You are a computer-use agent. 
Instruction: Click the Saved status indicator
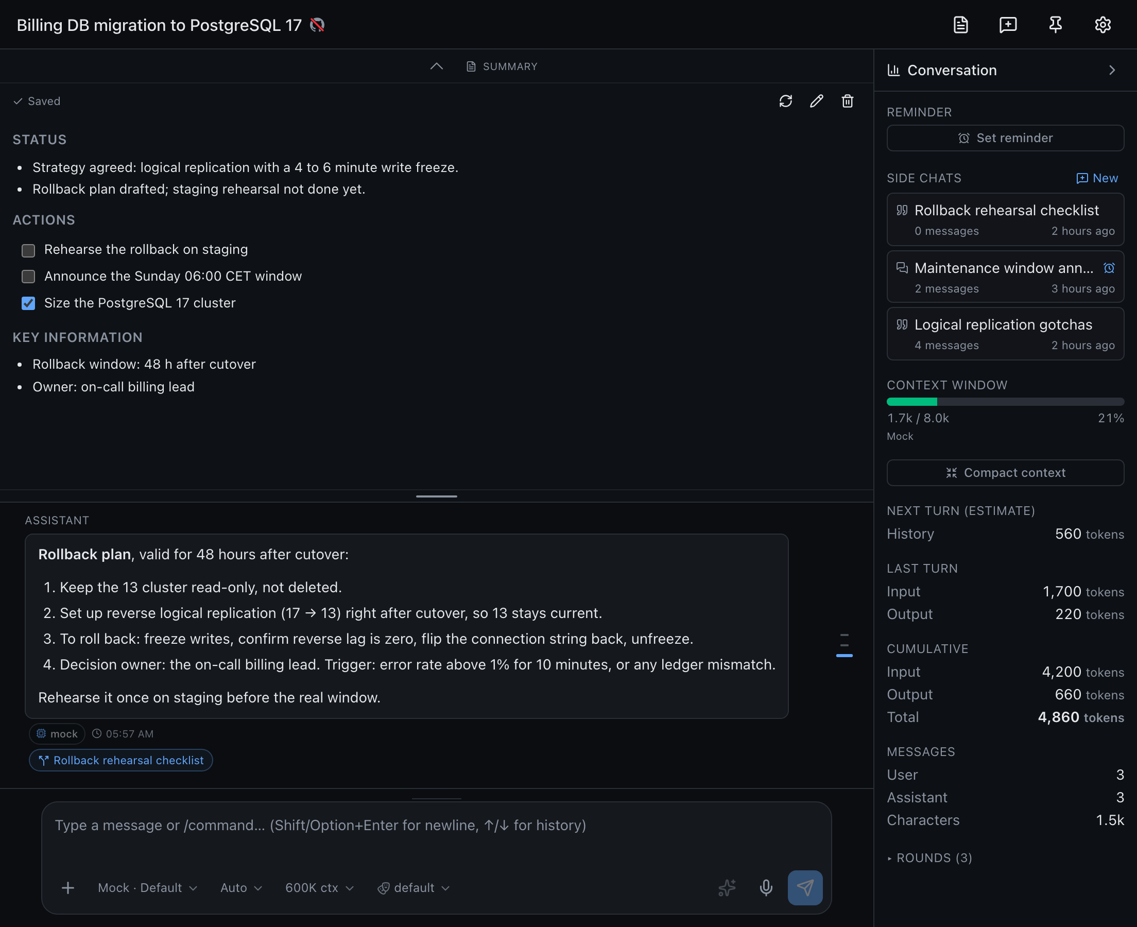tap(37, 101)
